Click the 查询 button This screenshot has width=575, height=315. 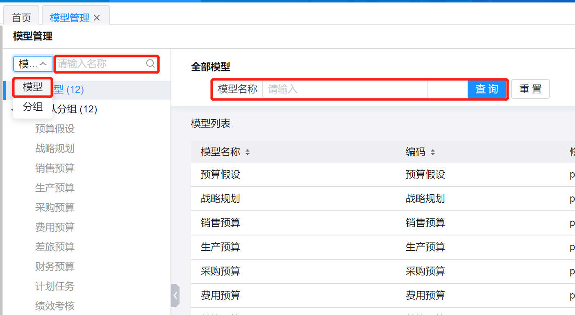(x=486, y=89)
